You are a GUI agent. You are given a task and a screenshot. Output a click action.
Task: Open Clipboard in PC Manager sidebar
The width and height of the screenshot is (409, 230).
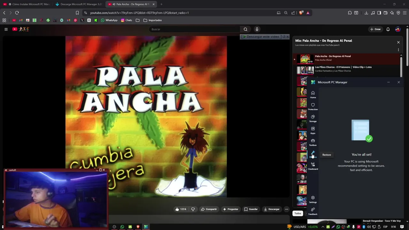pyautogui.click(x=313, y=166)
